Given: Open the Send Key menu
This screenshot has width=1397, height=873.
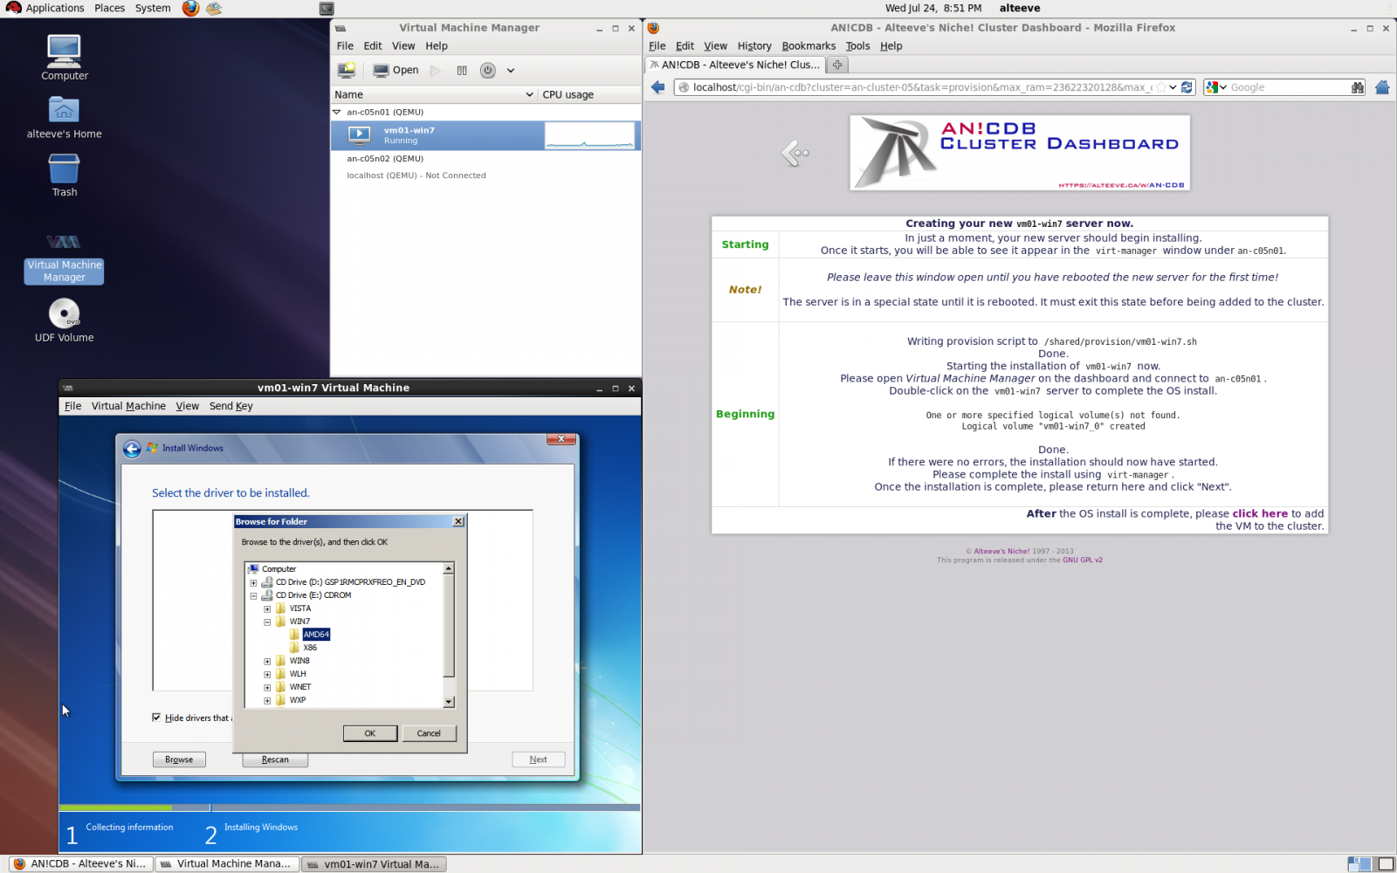Looking at the screenshot, I should 231,406.
